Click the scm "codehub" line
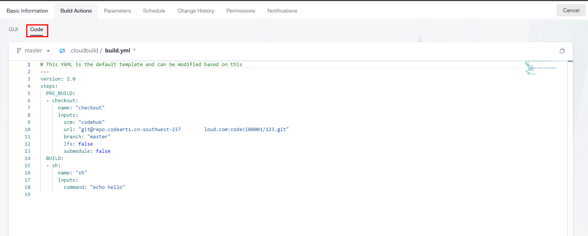 tap(84, 122)
